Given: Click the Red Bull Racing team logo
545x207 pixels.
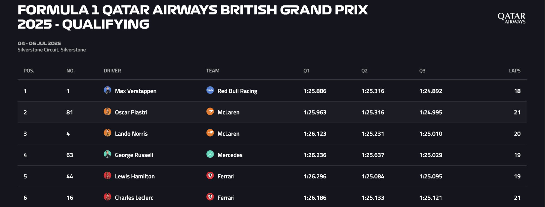Looking at the screenshot, I should tap(210, 90).
